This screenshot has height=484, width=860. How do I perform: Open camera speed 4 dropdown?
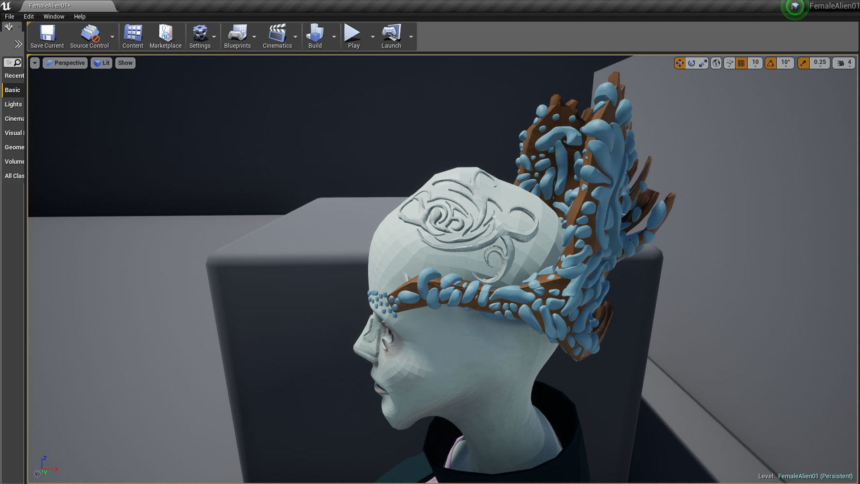pyautogui.click(x=850, y=63)
